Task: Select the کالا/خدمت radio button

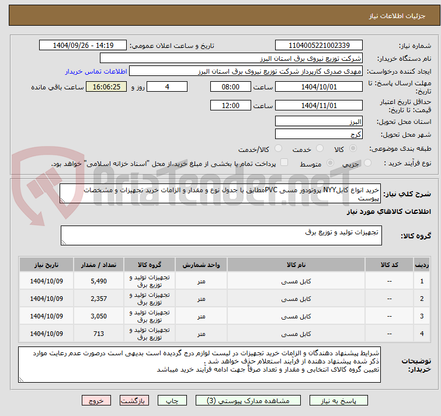Action: click(278, 148)
